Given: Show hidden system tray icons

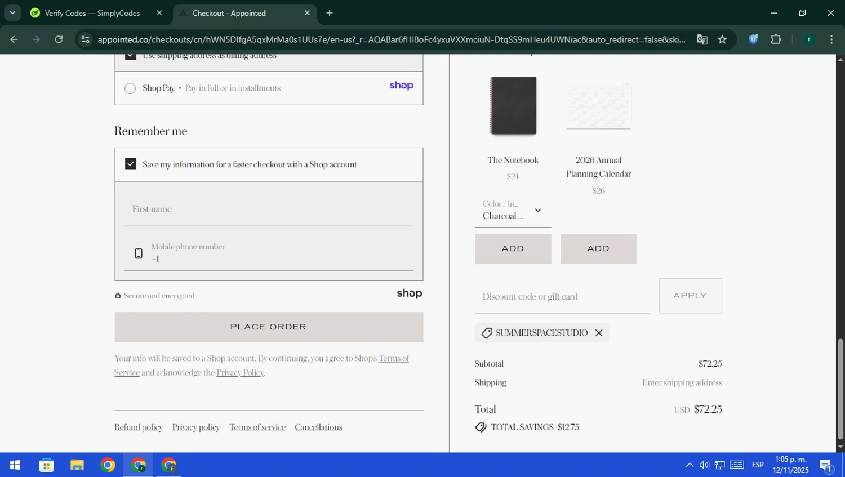Looking at the screenshot, I should 690,465.
